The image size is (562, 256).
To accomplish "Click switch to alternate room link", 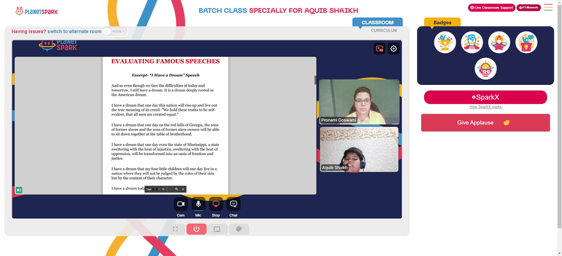I will point(74,32).
